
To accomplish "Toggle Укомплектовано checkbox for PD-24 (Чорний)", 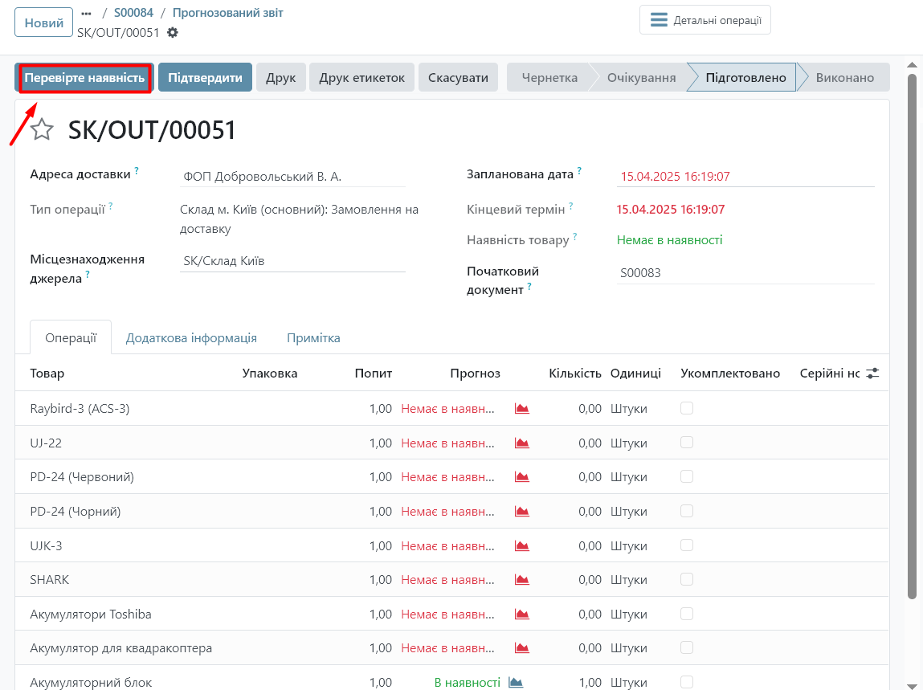I will (687, 511).
